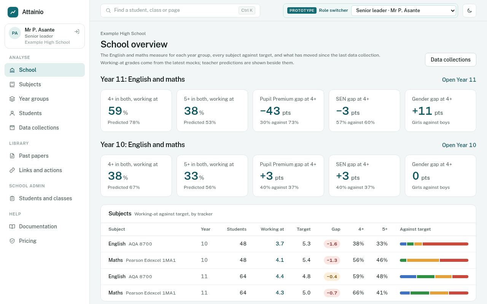This screenshot has width=487, height=304.
Task: Click the Documentation open-book icon
Action: [12, 226]
